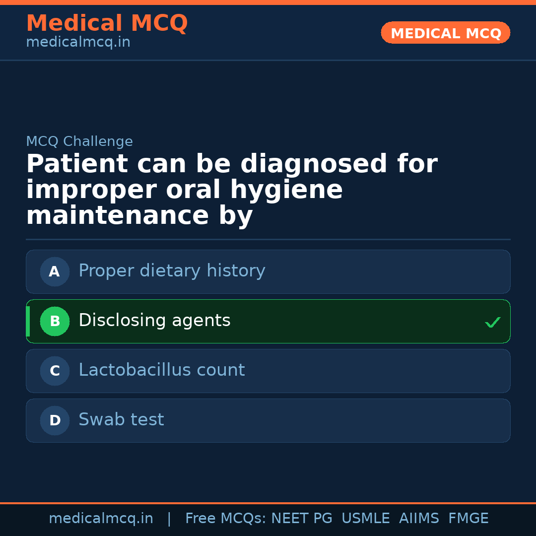The image size is (536, 536).
Task: Click the question text about oral hygiene
Action: [x=231, y=190]
